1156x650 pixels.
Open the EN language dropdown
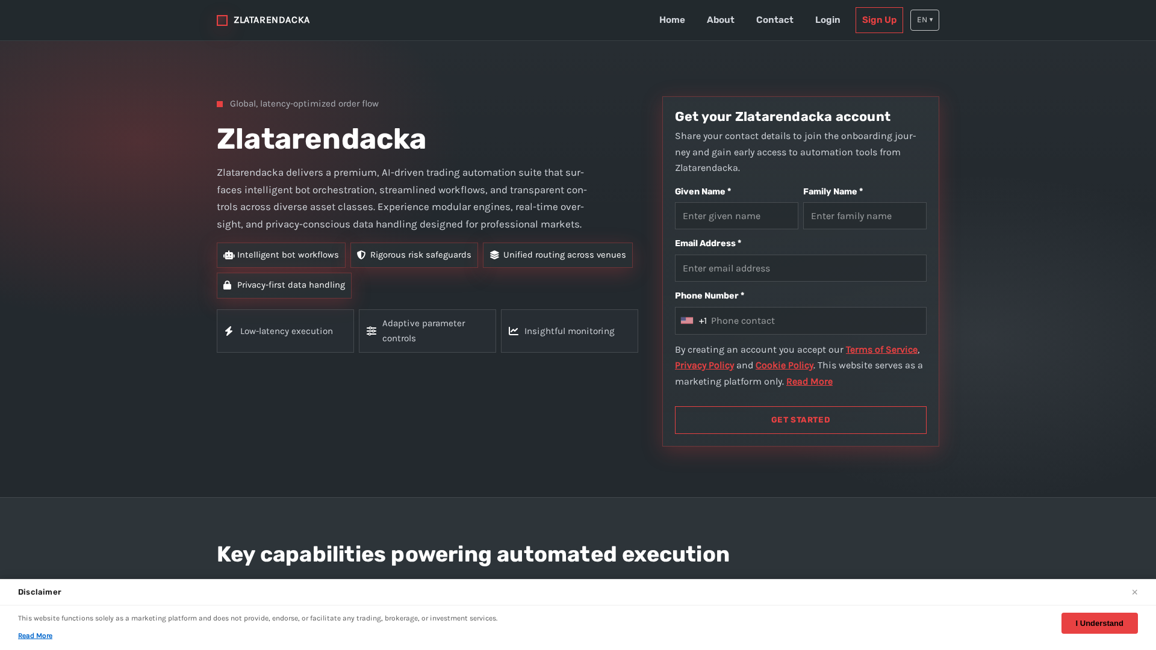tap(925, 20)
